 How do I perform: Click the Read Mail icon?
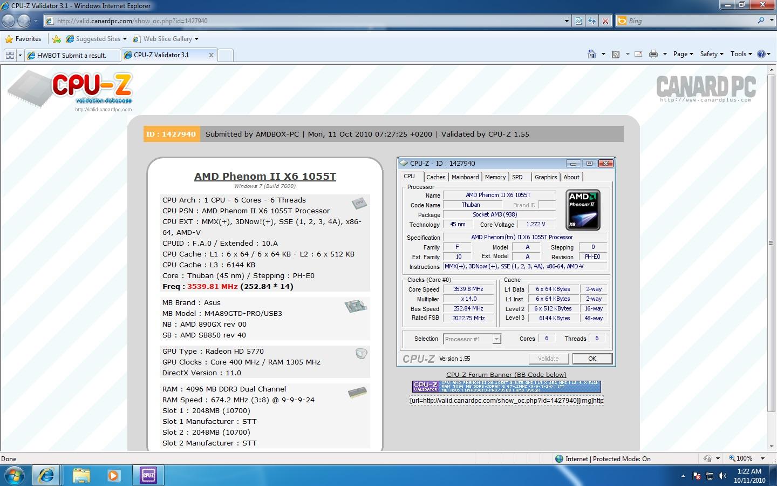click(x=638, y=54)
